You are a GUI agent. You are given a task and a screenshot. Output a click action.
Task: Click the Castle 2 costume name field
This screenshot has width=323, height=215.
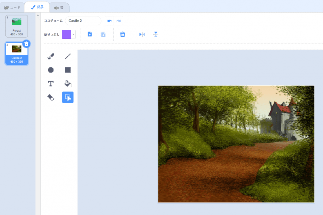pos(83,21)
